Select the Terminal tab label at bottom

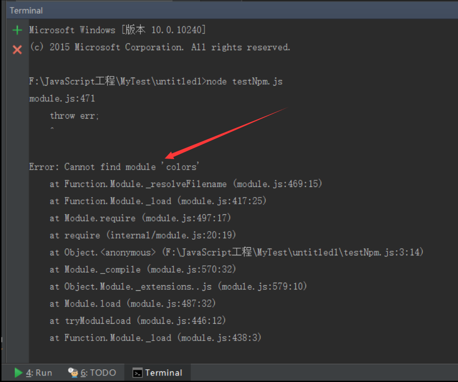tap(164, 373)
